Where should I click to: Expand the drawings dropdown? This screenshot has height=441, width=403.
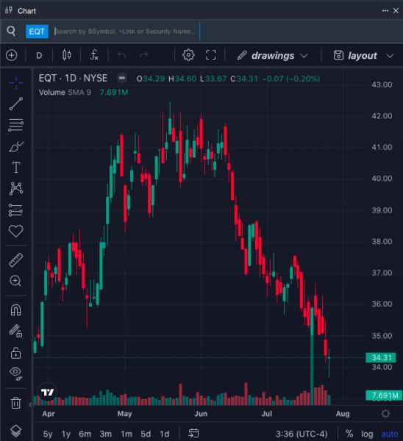click(x=272, y=55)
